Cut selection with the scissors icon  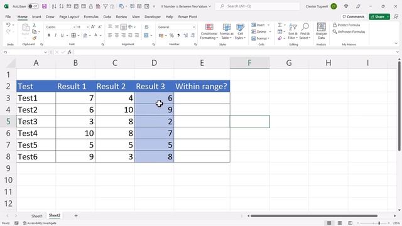[35, 25]
